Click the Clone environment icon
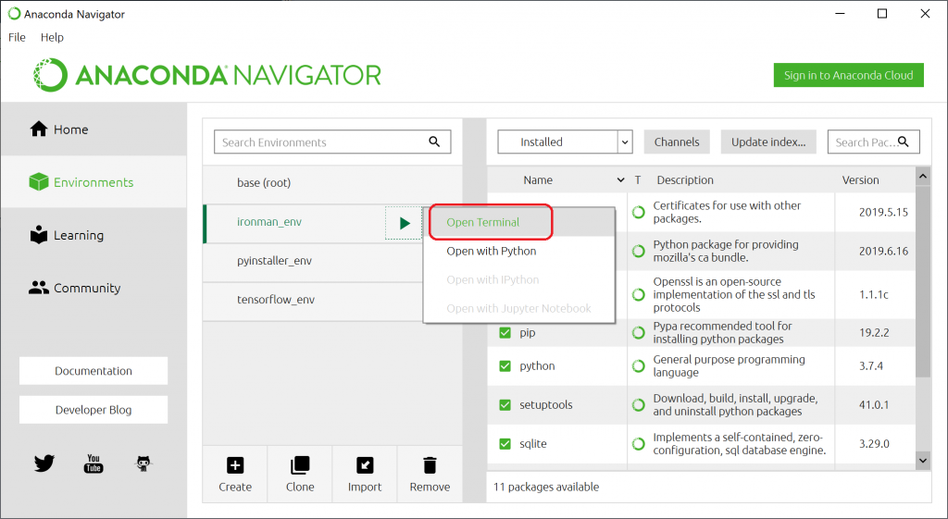This screenshot has width=948, height=519. click(x=300, y=465)
